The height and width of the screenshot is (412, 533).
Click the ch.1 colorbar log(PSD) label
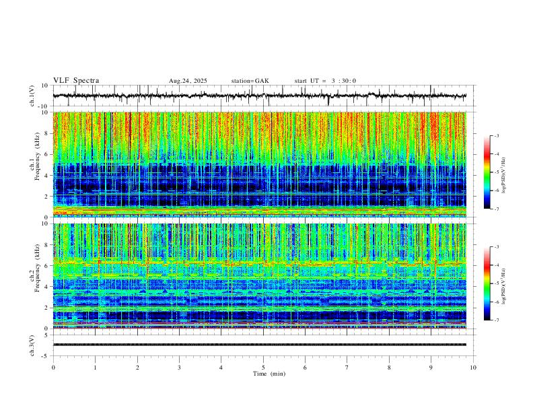[x=504, y=175]
